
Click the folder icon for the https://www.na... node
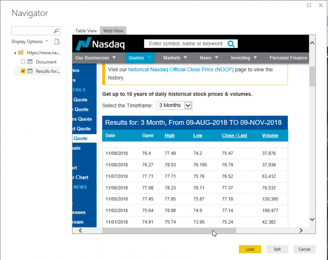21,52
